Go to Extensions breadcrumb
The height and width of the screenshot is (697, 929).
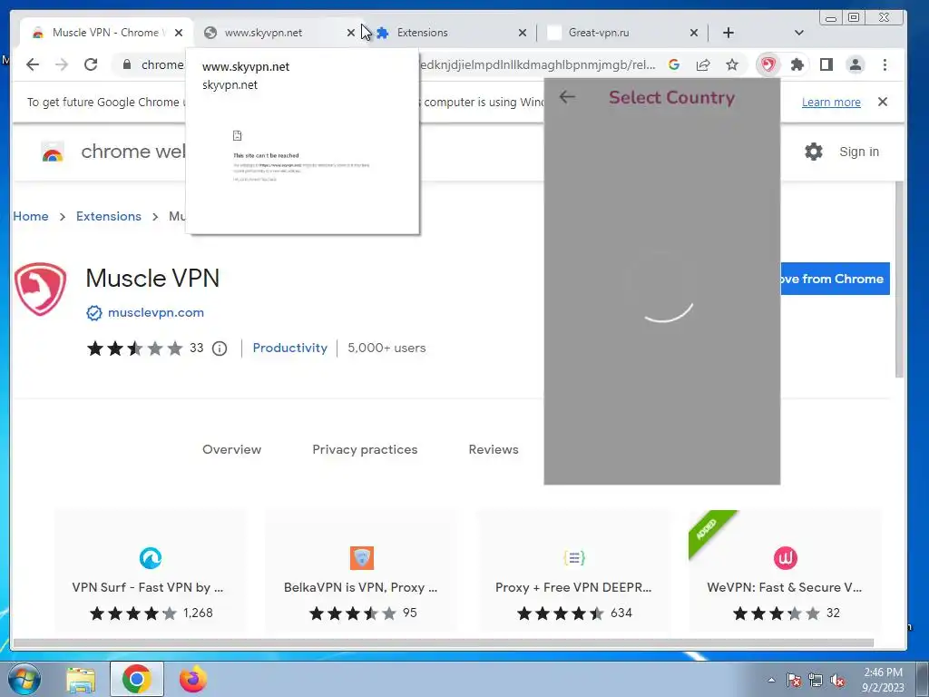pos(109,216)
